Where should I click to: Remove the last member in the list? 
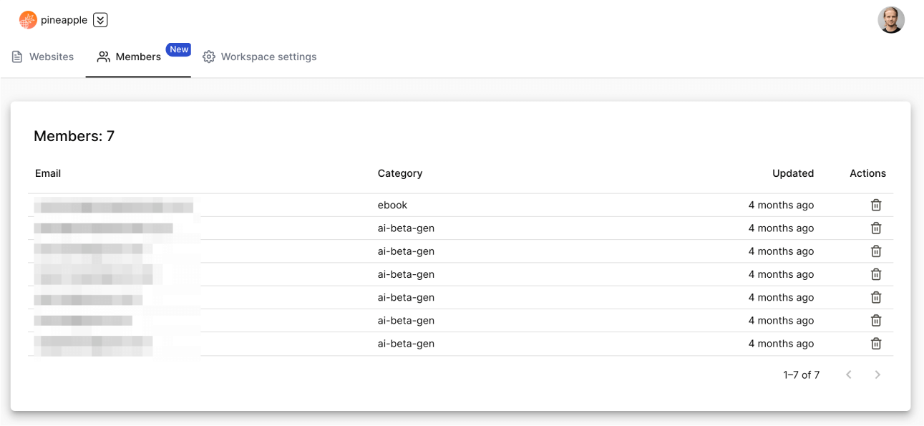click(x=875, y=344)
